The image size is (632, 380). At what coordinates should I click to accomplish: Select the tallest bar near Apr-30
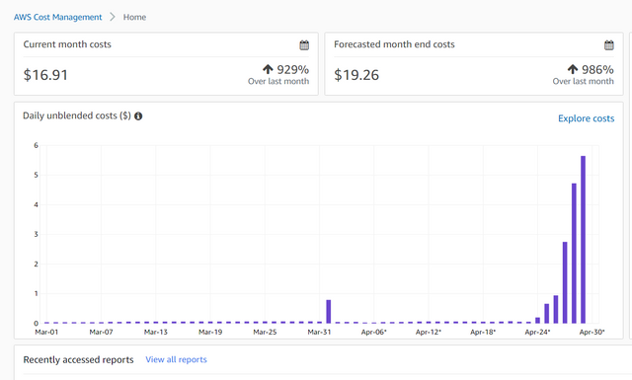coord(583,240)
